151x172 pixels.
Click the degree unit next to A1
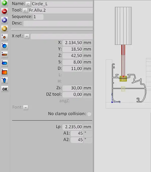pyautogui.click(x=88, y=133)
